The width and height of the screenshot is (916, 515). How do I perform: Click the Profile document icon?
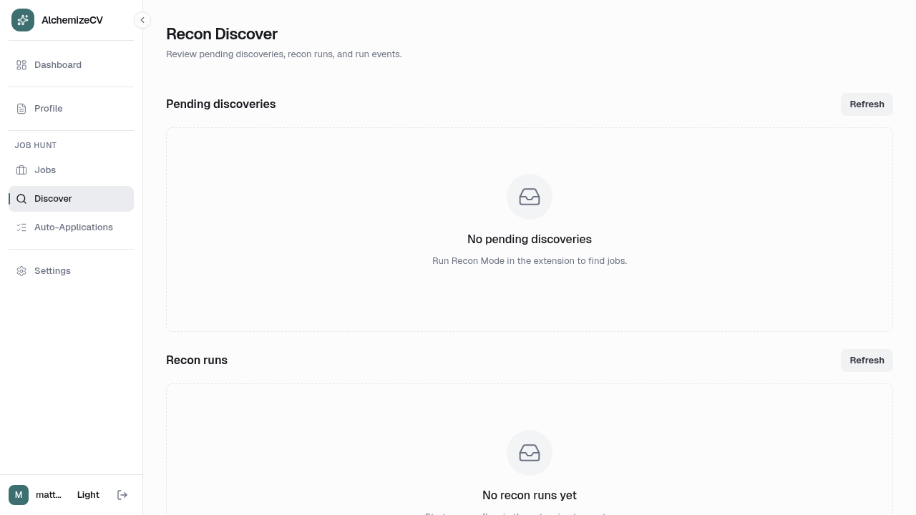tap(21, 109)
